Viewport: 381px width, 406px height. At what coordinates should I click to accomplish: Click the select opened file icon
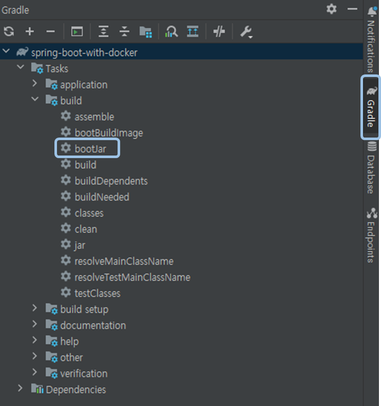pos(193,32)
